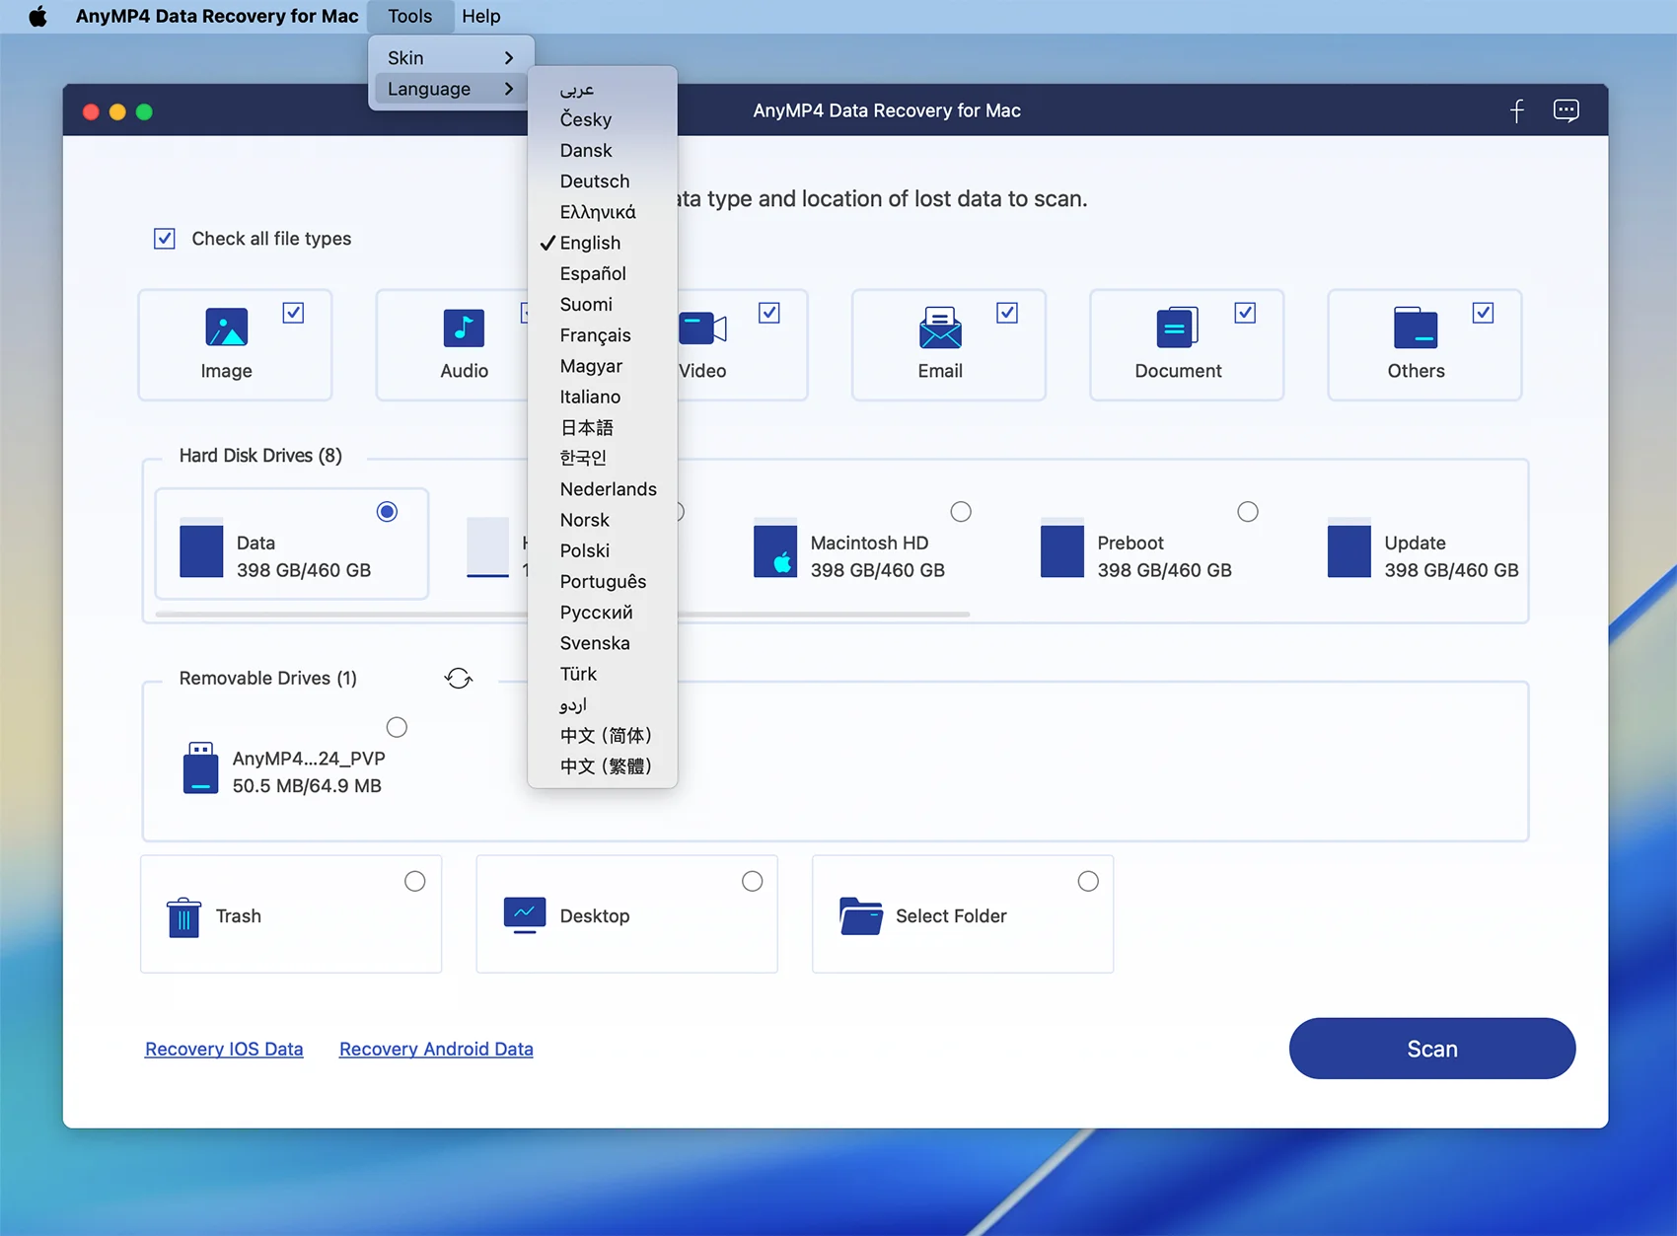Click the Image file type icon
1677x1236 pixels.
click(x=226, y=327)
